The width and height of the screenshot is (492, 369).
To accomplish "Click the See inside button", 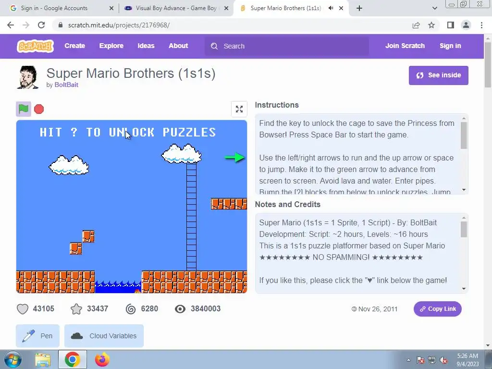I will tap(438, 75).
